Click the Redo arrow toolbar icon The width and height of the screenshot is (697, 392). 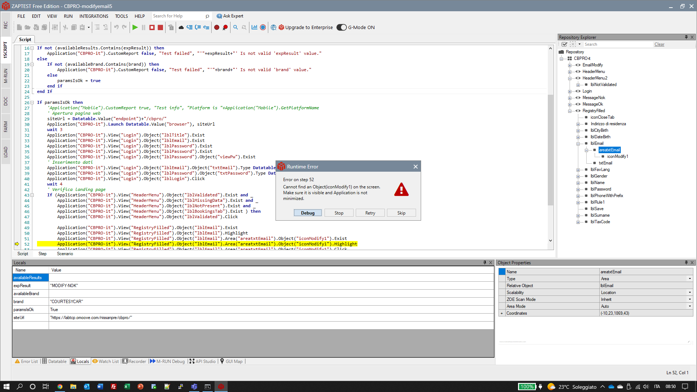coord(125,27)
